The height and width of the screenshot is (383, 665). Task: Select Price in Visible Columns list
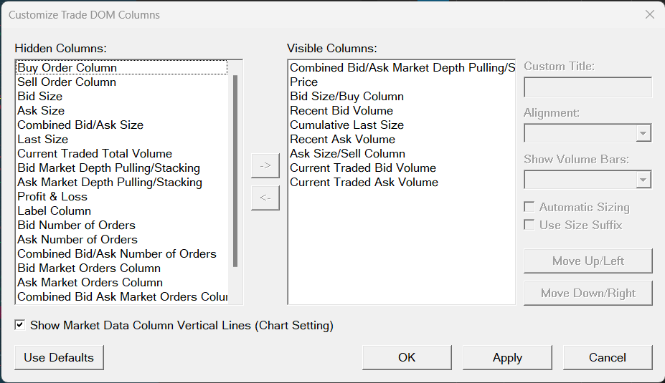[x=304, y=82]
